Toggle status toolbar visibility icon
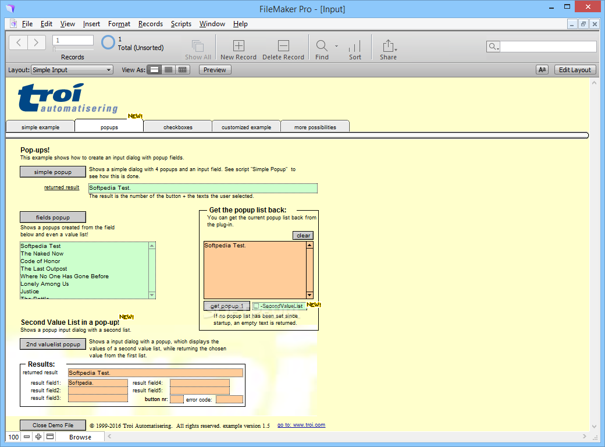605x447 pixels. click(50, 437)
